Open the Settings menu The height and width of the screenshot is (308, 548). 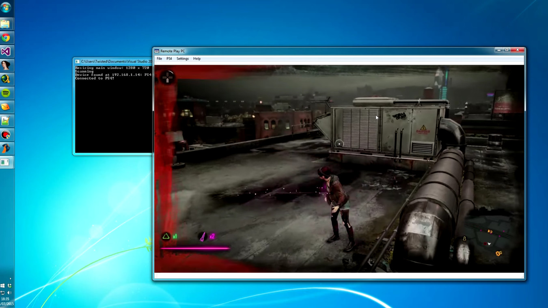(x=182, y=59)
